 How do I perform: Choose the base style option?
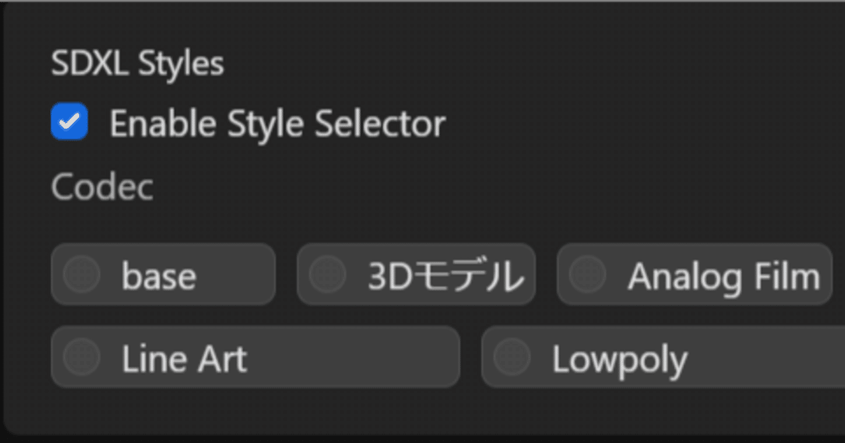pyautogui.click(x=163, y=274)
